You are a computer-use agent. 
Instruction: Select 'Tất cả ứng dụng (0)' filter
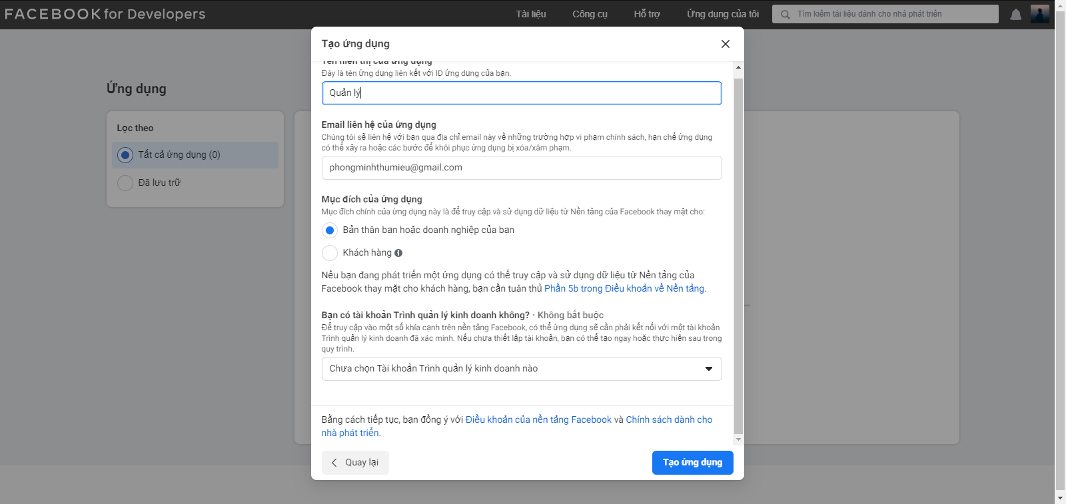click(x=195, y=155)
